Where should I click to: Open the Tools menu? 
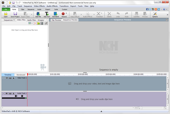tap(80, 6)
